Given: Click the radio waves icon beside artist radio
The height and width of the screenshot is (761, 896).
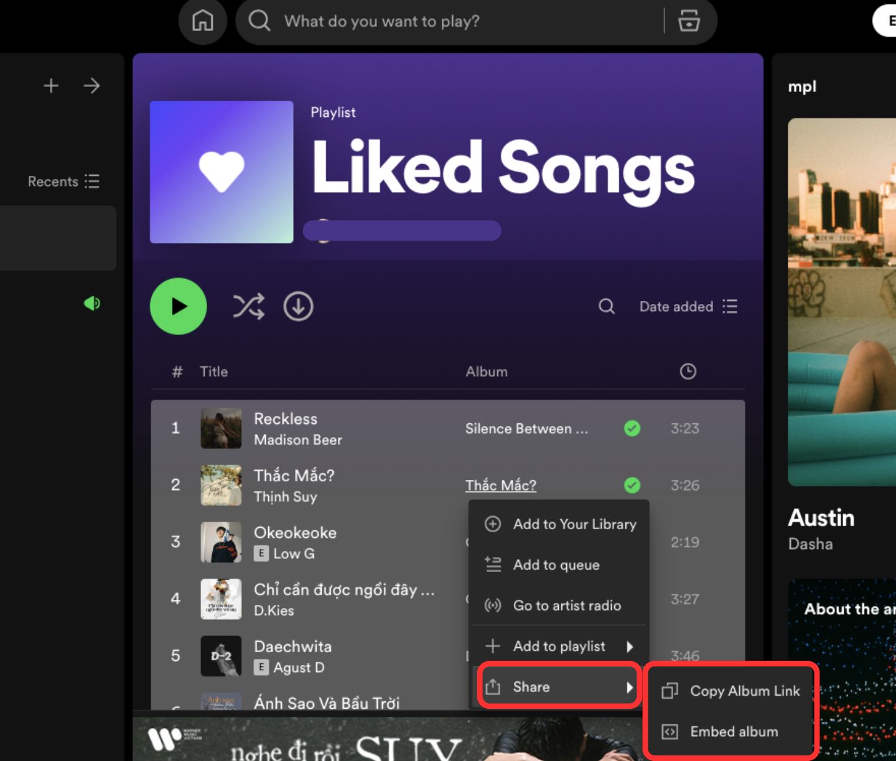Looking at the screenshot, I should (x=493, y=605).
